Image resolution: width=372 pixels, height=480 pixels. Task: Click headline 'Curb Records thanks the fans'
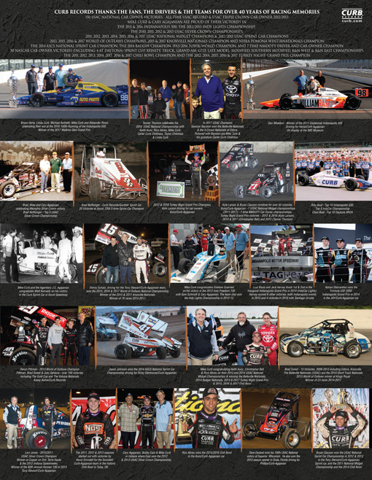click(187, 12)
